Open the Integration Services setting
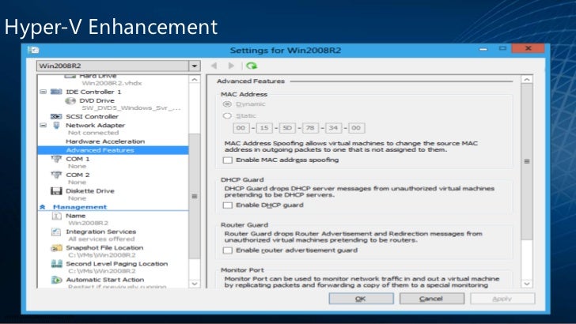This screenshot has height=324, width=576. [100, 232]
